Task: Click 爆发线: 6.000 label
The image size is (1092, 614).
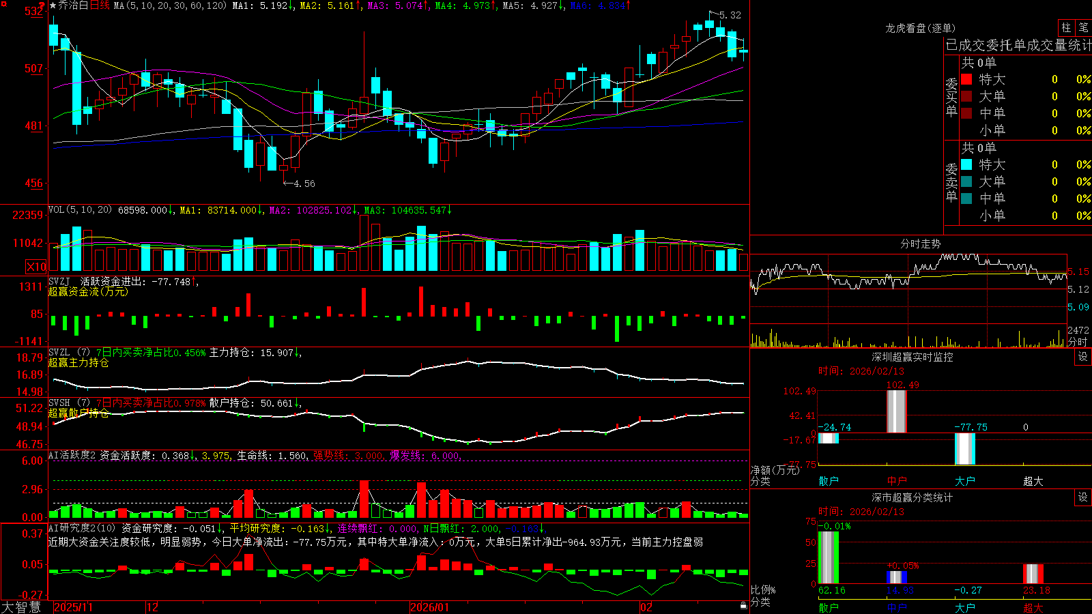Action: point(425,456)
